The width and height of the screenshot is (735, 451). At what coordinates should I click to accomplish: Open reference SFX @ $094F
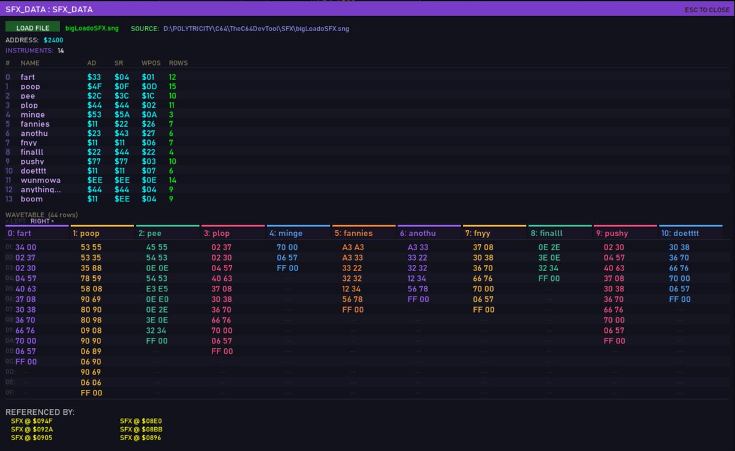(32, 421)
